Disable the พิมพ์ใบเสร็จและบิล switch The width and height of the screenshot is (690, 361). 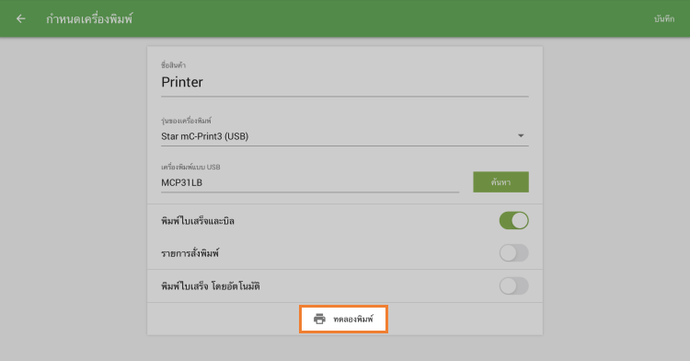[x=513, y=221]
